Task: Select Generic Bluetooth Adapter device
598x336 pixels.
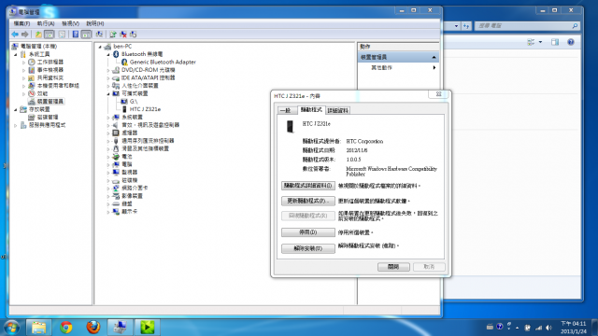Action: click(x=163, y=62)
